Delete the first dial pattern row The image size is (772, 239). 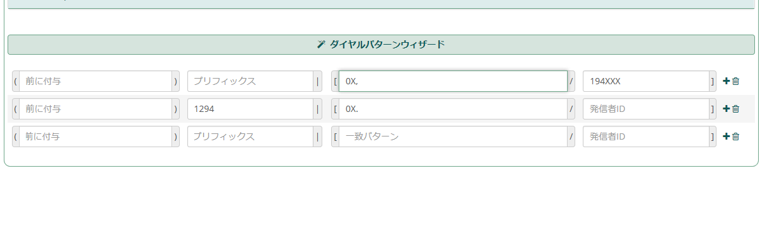click(x=735, y=81)
